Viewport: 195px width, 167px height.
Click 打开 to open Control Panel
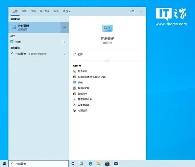[80, 54]
